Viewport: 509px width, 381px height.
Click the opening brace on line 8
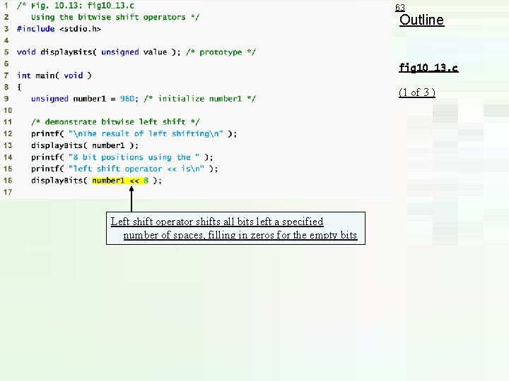coord(20,87)
